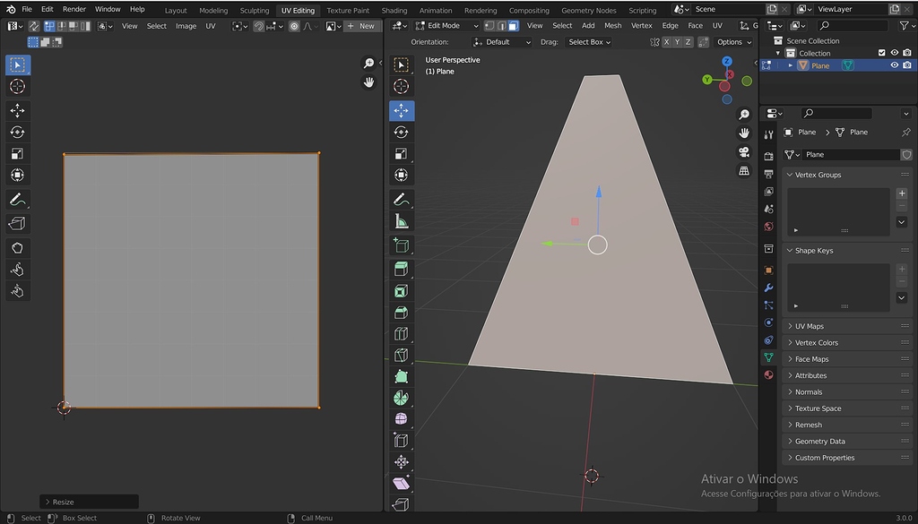Toggle viewport visibility of the Plane object
Screen dimensions: 918x524
(894, 65)
